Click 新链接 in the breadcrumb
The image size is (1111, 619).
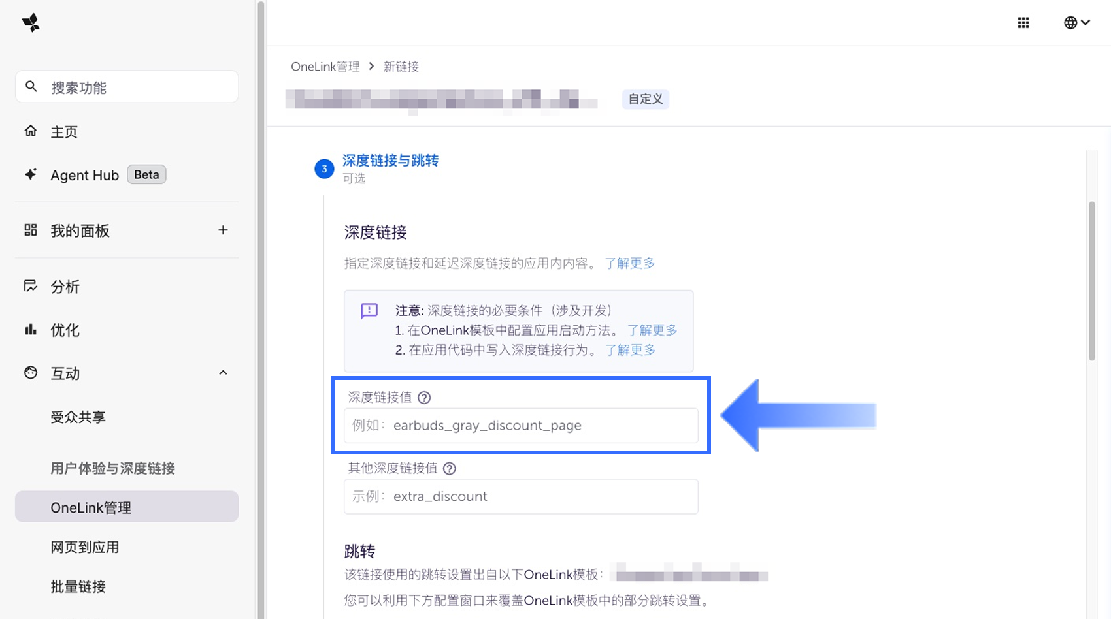(401, 67)
